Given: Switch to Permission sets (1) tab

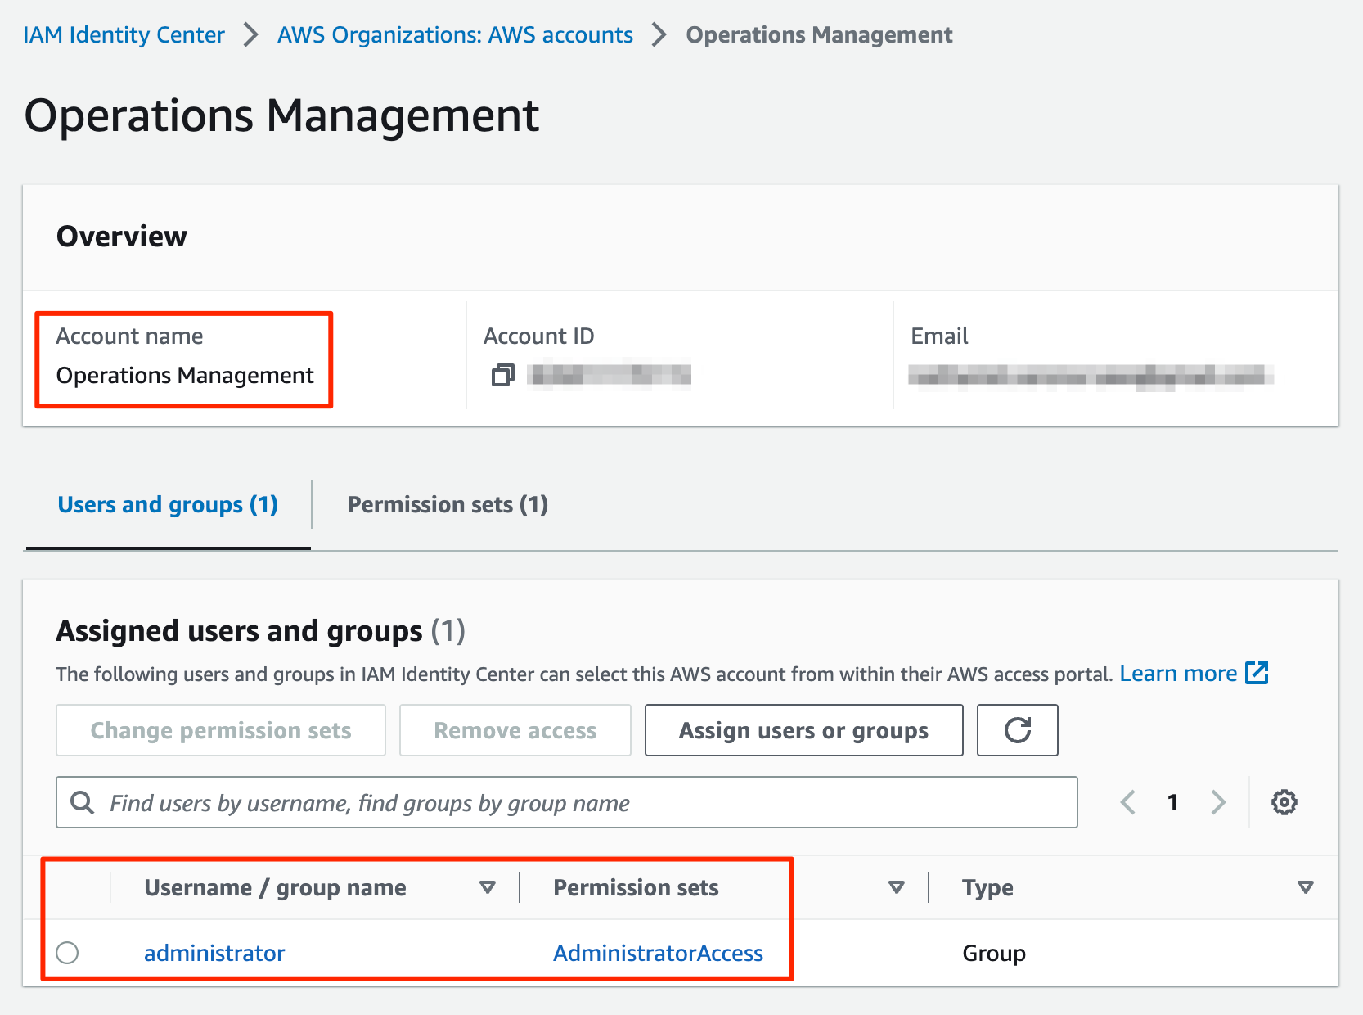Looking at the screenshot, I should (x=448, y=504).
